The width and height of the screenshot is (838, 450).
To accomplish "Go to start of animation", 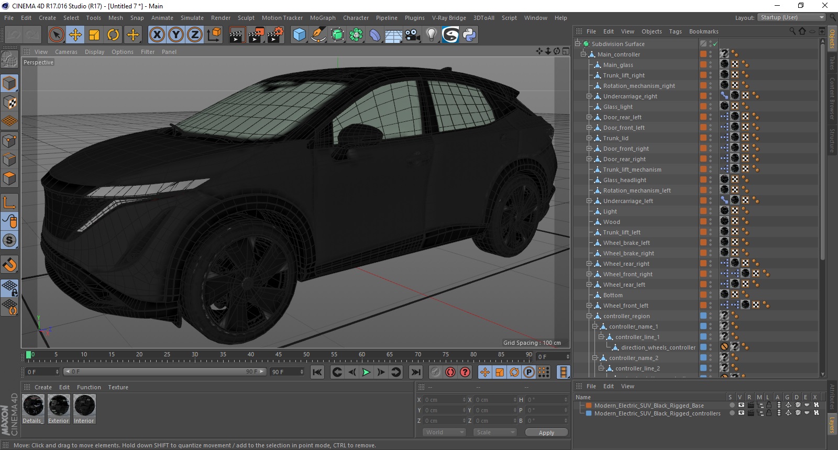I will pyautogui.click(x=317, y=372).
